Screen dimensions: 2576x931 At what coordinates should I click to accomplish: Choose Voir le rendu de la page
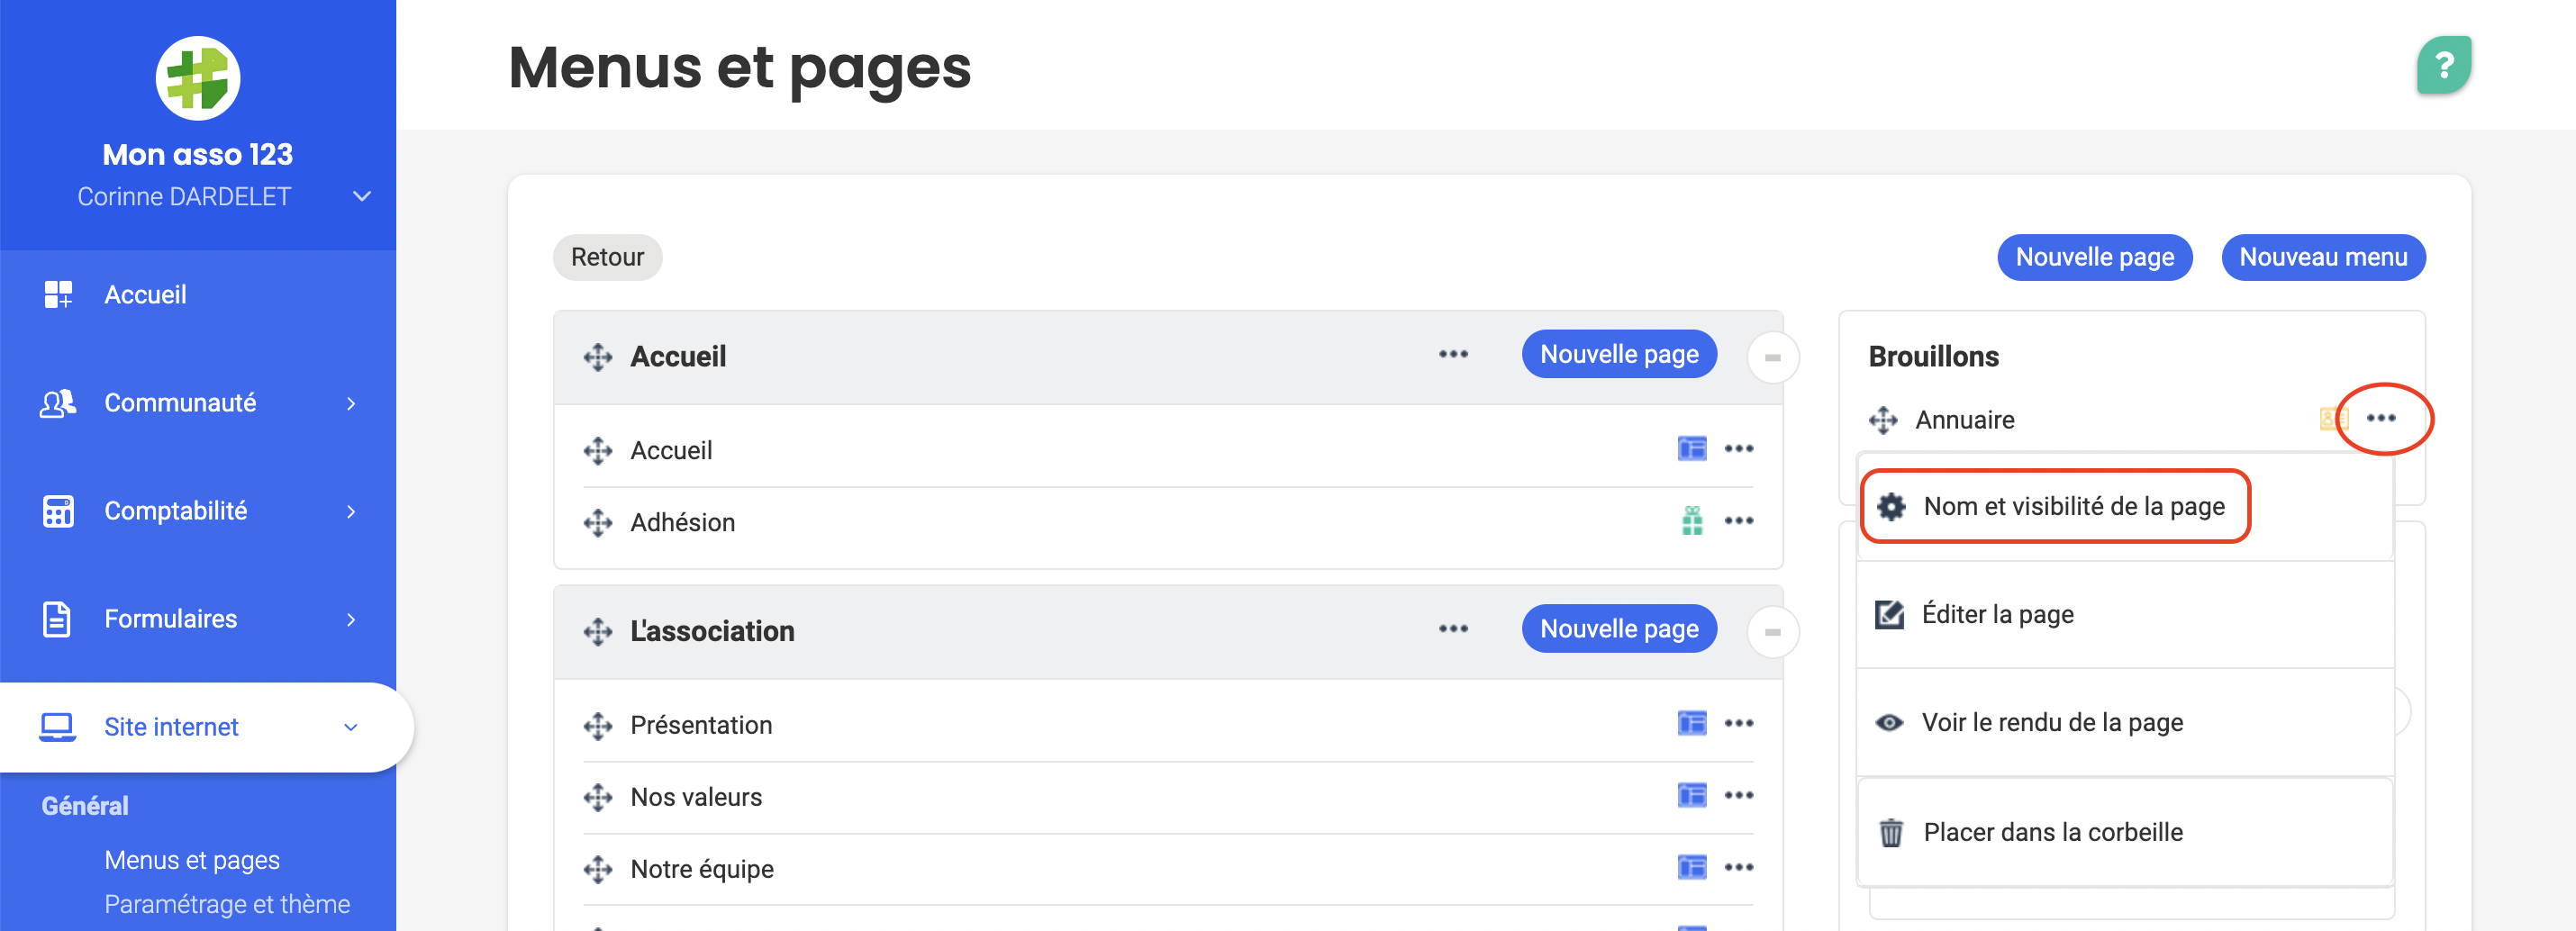coord(2125,723)
